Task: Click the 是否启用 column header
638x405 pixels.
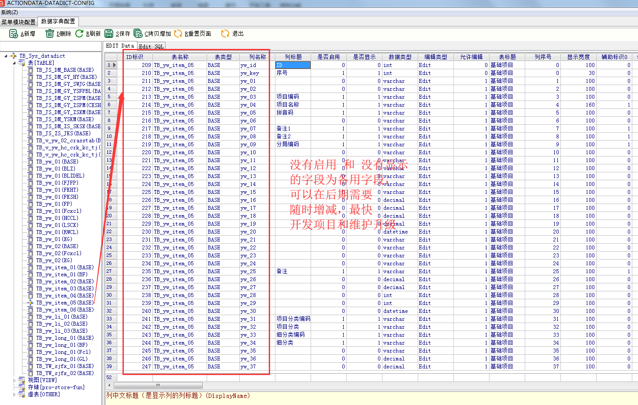Action: click(x=329, y=57)
